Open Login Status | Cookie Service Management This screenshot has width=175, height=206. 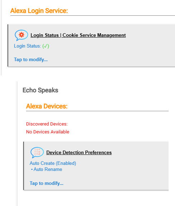[78, 35]
